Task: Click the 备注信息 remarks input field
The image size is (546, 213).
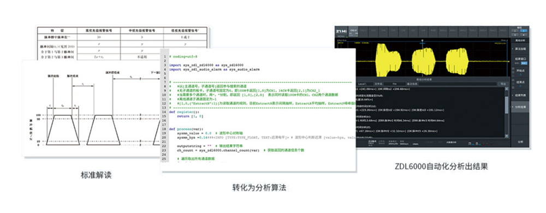Action: point(458,84)
